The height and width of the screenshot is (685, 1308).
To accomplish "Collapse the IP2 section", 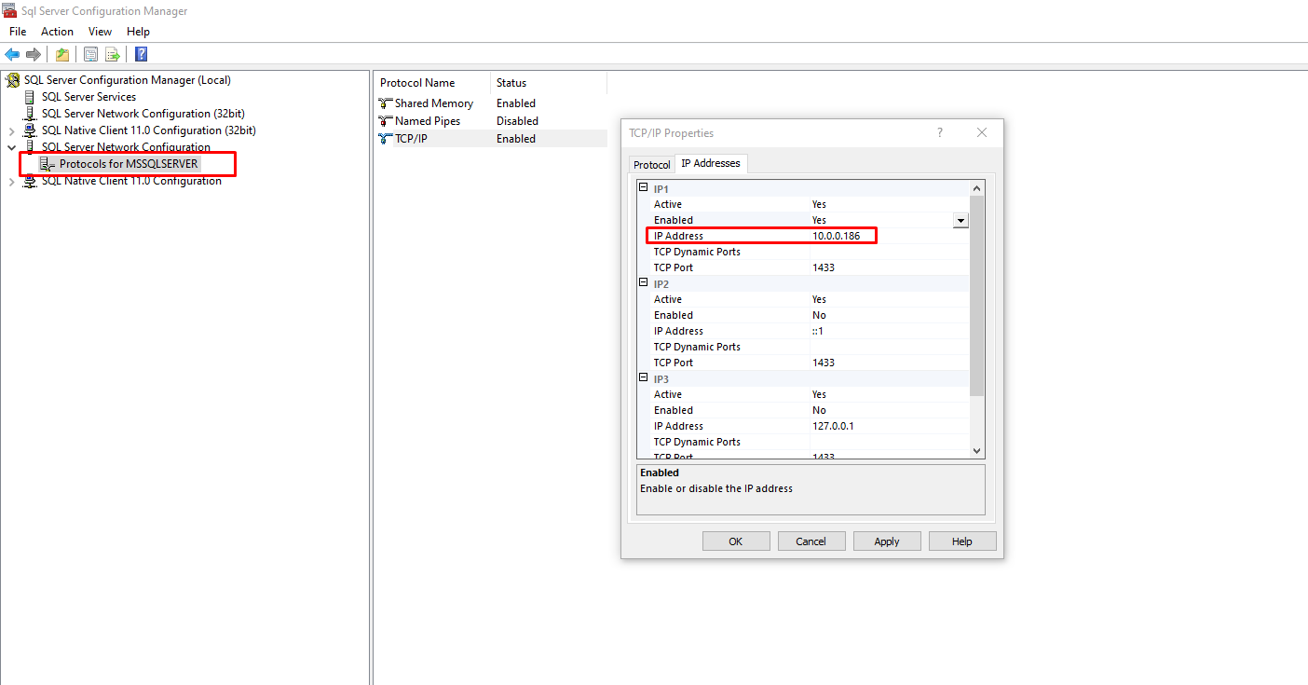I will coord(643,283).
